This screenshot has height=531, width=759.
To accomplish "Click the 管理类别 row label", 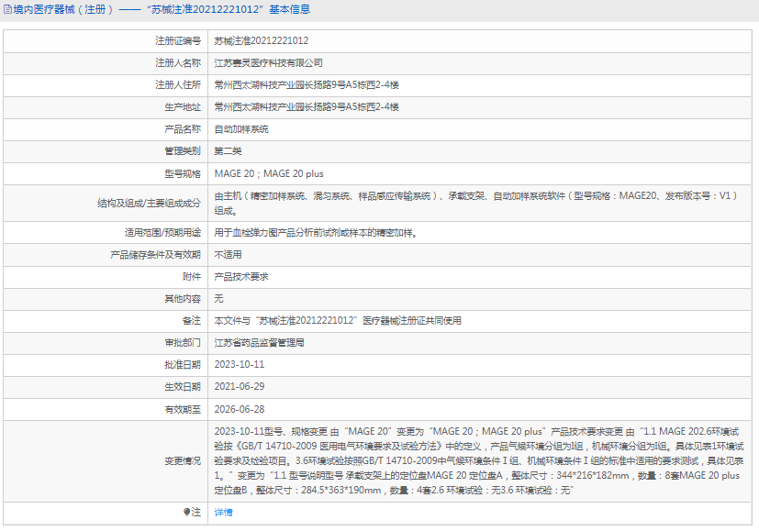I will tap(183, 151).
